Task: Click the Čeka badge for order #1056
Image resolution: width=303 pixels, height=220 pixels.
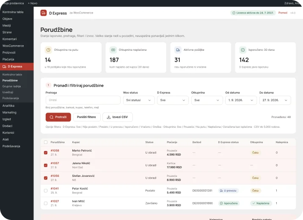Action: click(255, 178)
